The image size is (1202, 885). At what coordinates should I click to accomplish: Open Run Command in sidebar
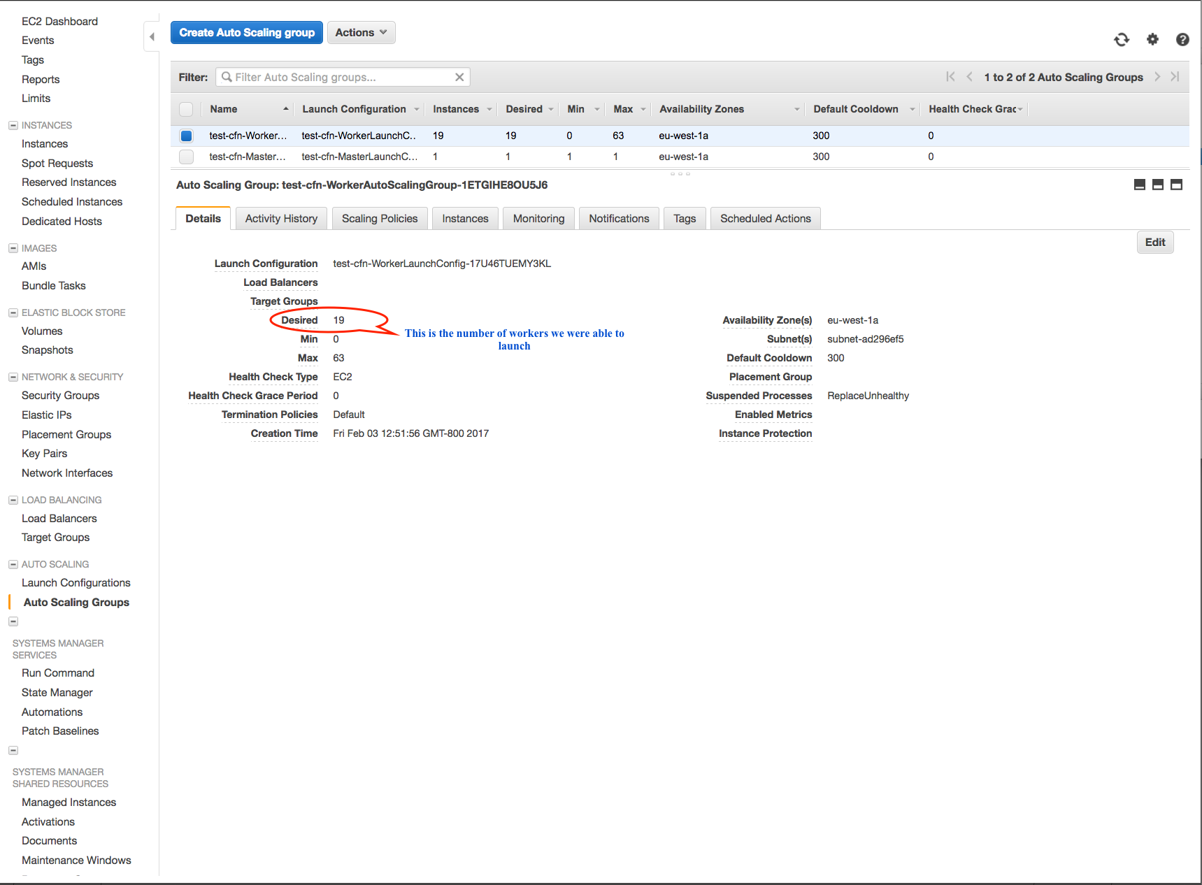[x=58, y=672]
